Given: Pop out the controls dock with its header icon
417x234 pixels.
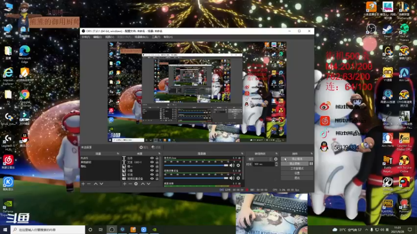Looking at the screenshot, I should pos(311,153).
